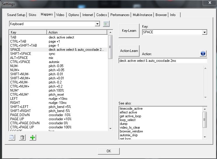The width and height of the screenshot is (217, 159).
Task: Click loop_select in the See also list
Action: pyautogui.click(x=128, y=120)
